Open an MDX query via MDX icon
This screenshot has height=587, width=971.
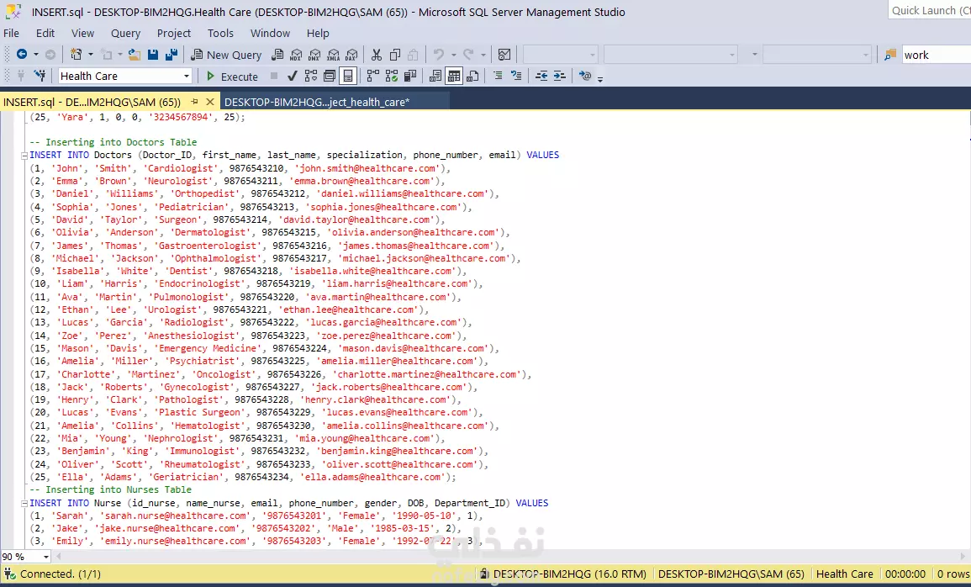(296, 55)
